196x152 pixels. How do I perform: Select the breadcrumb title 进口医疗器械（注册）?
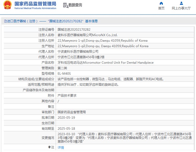pyautogui.click(x=22, y=21)
